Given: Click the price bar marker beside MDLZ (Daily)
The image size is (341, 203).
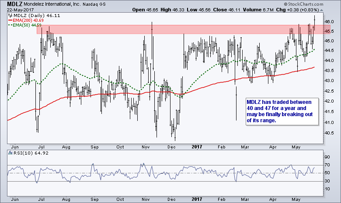Looking at the screenshot, I should click(x=10, y=15).
